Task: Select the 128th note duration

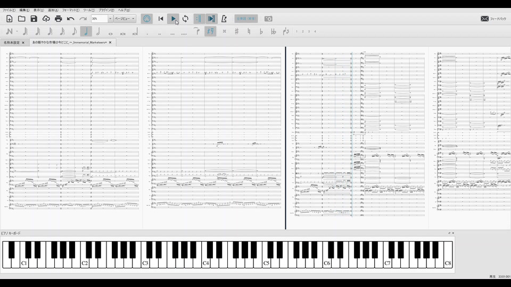Action: (x=25, y=31)
